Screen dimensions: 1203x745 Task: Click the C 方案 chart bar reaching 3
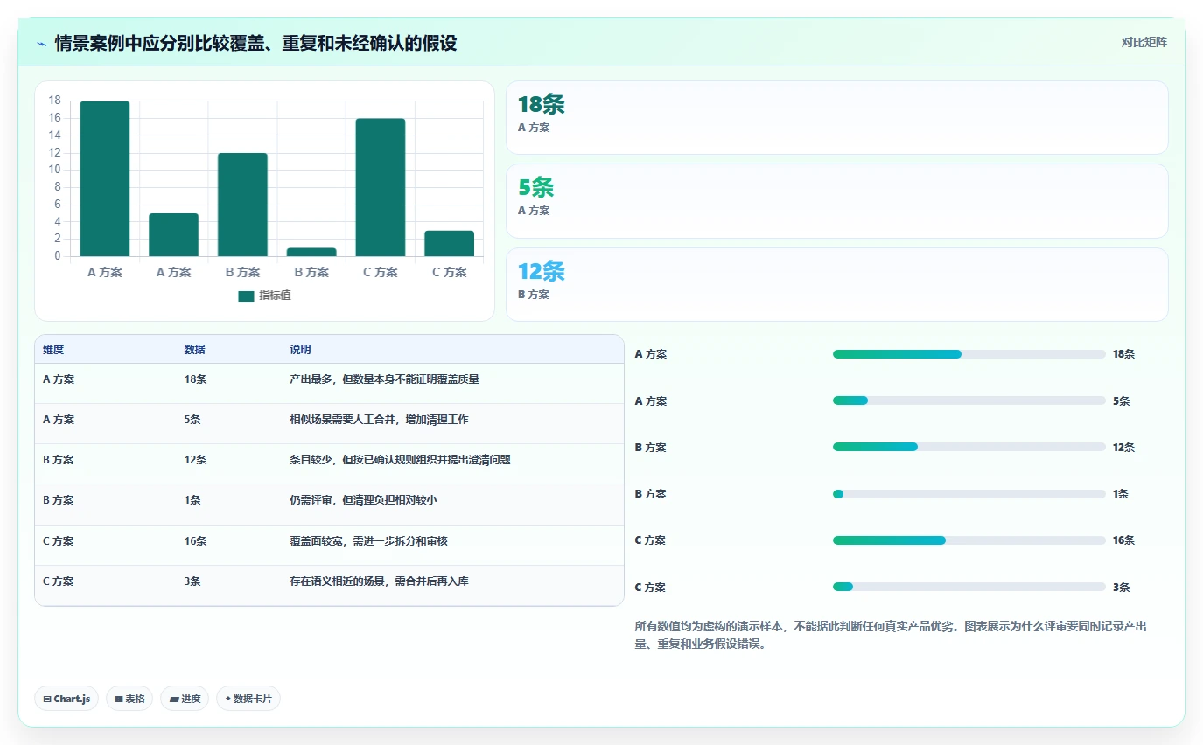click(449, 243)
